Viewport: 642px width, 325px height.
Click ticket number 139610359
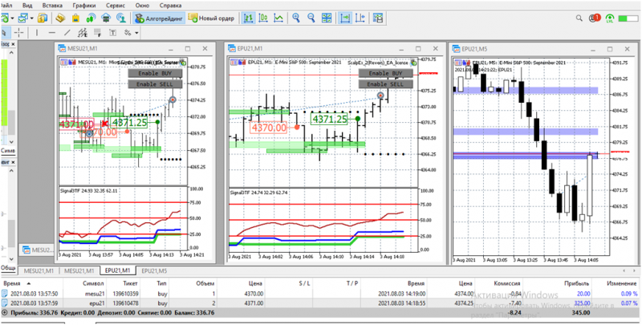pos(124,294)
